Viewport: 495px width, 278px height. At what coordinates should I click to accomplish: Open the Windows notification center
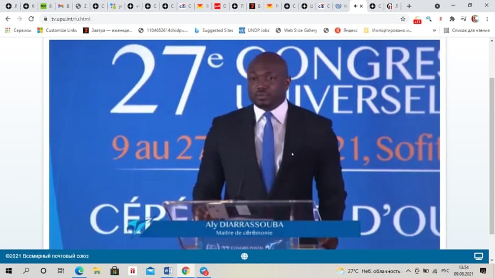click(483, 271)
